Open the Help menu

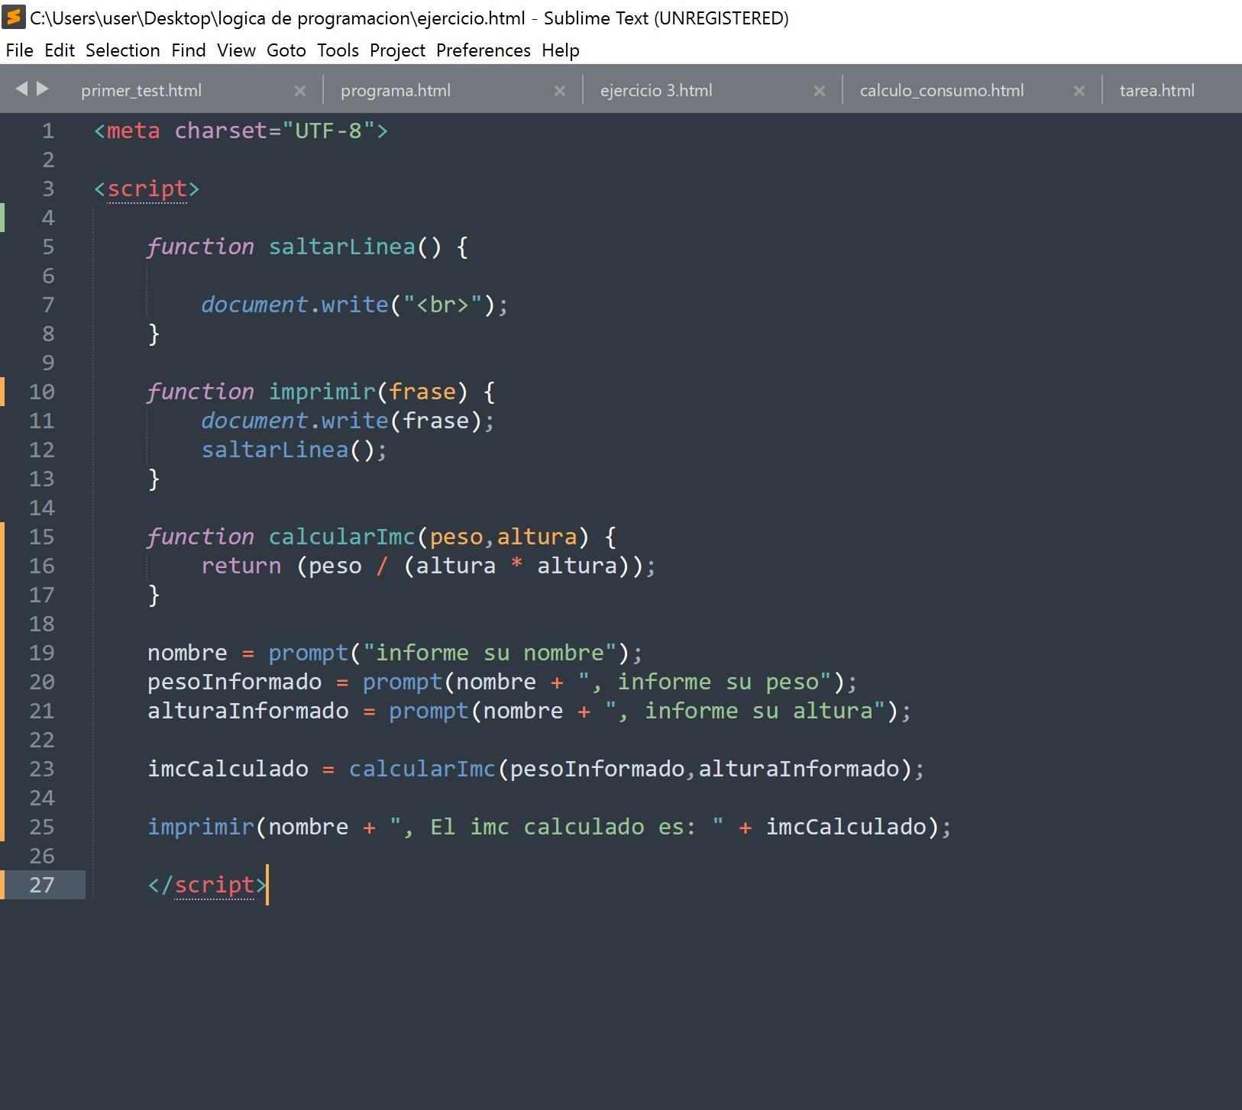click(561, 50)
